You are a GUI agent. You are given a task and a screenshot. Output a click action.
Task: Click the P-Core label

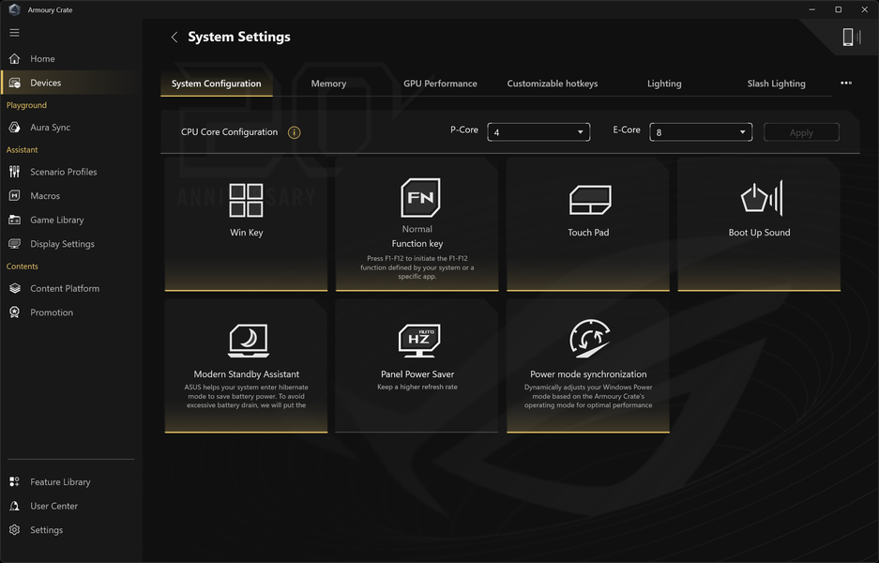click(x=464, y=129)
